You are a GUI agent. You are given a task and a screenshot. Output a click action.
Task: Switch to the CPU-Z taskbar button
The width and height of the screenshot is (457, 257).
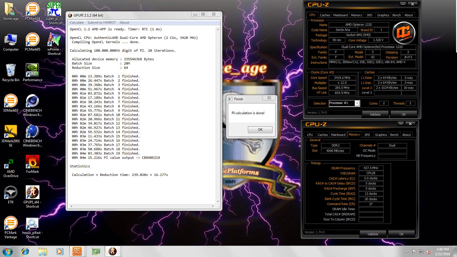[x=77, y=252]
